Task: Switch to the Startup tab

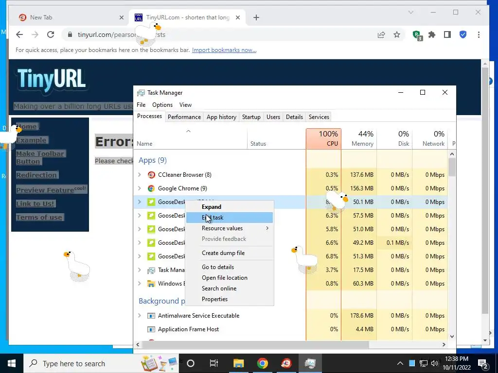Action: 251,117
